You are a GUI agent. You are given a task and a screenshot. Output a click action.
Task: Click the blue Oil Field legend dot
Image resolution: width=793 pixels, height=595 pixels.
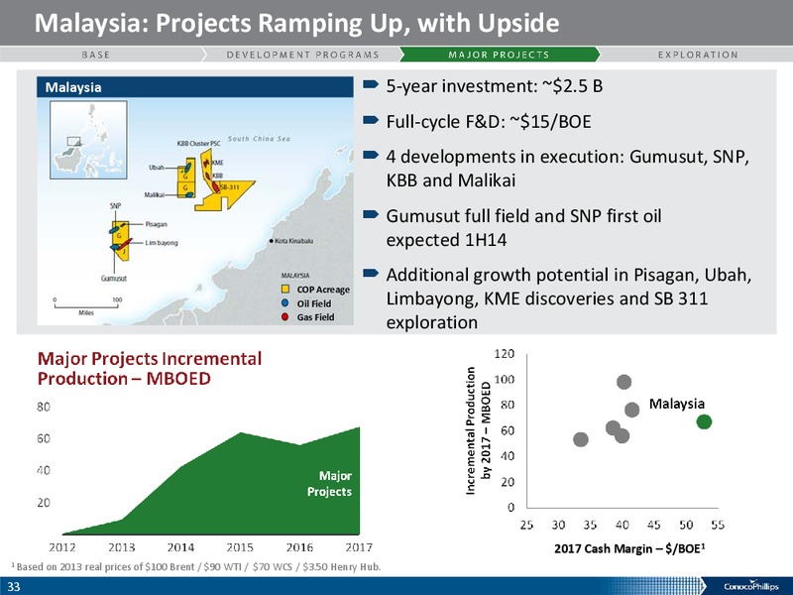(x=285, y=303)
